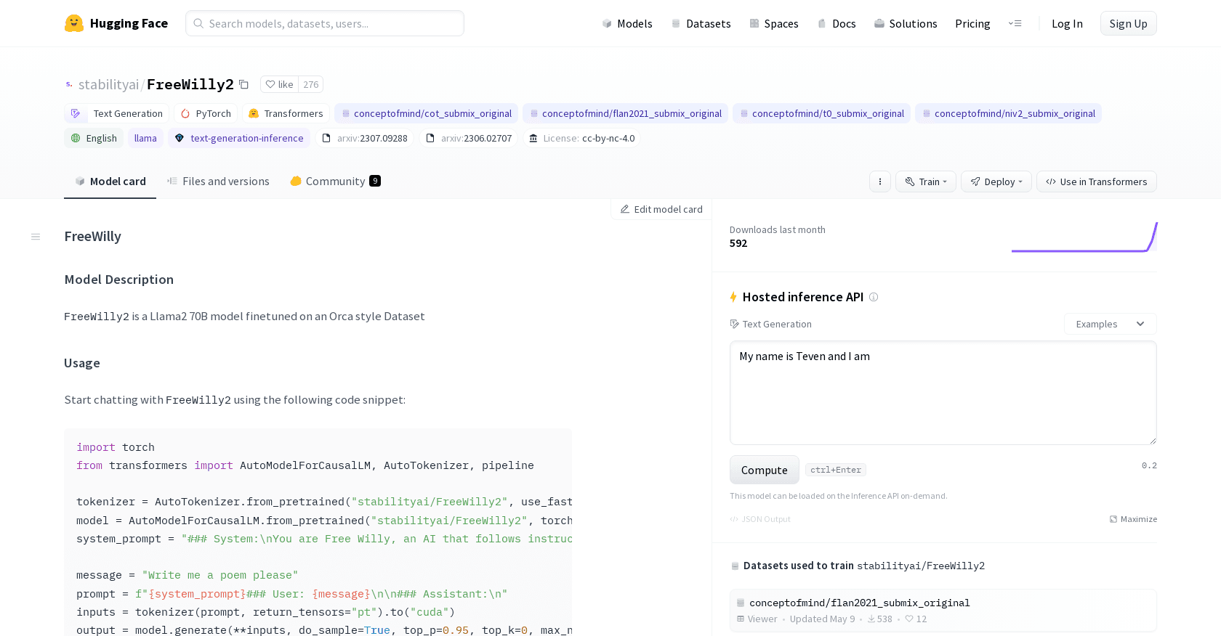Viewport: 1221px width, 636px height.
Task: Click the Text Generation label in inference widget
Action: (770, 324)
